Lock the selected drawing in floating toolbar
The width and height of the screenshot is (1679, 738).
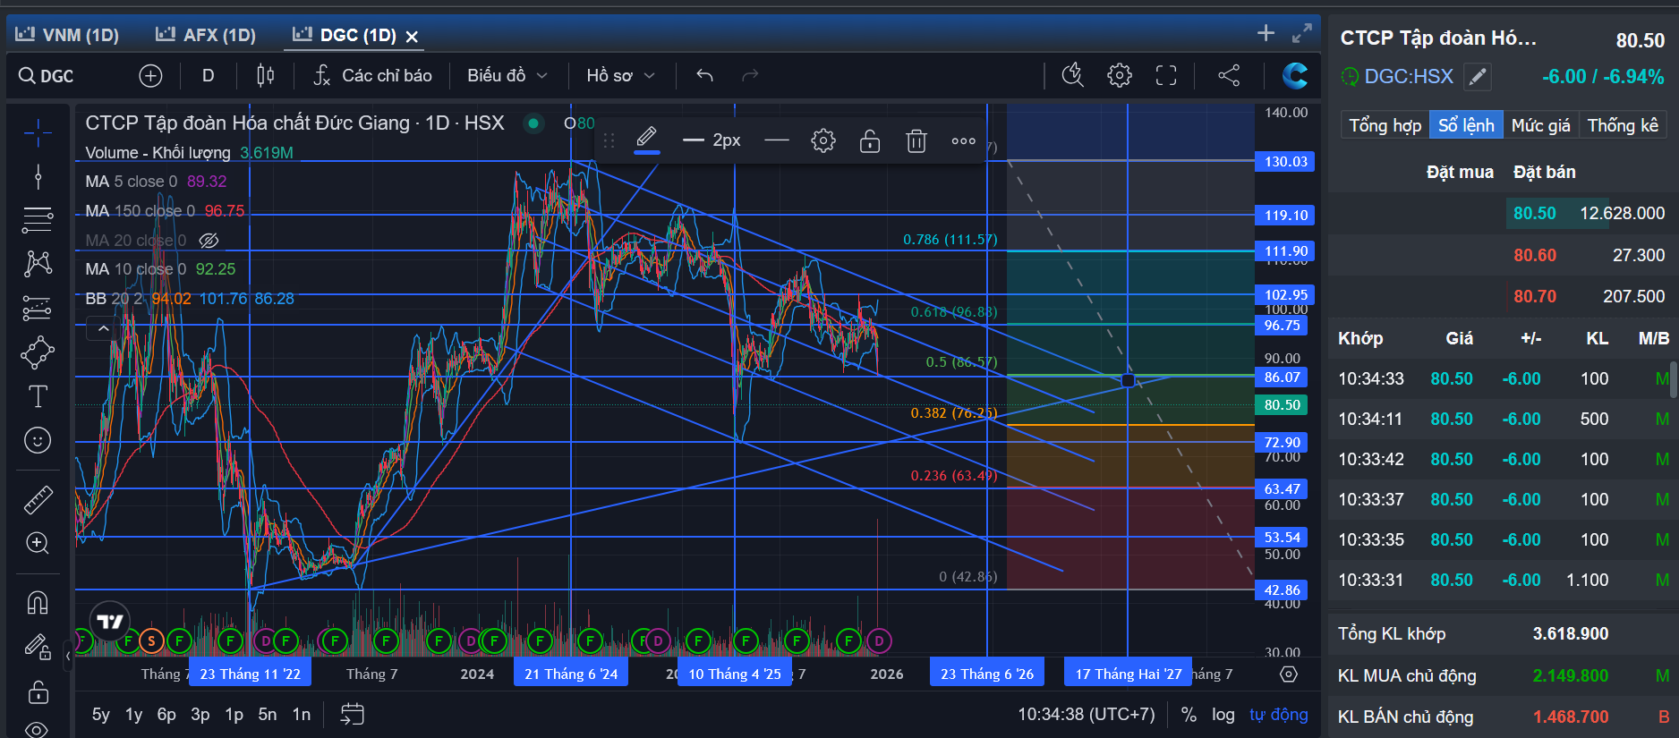pos(870,140)
